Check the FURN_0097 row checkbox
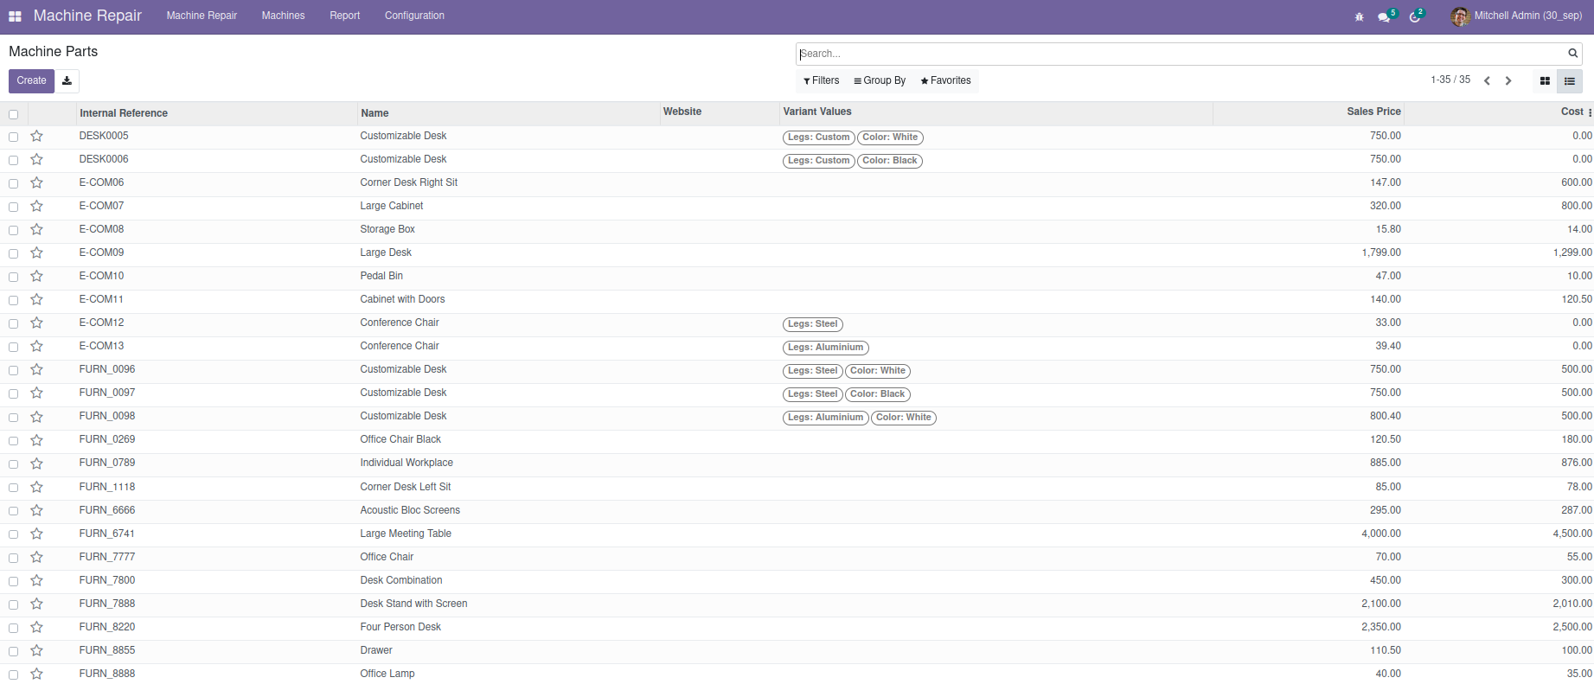1594x684 pixels. pos(13,393)
